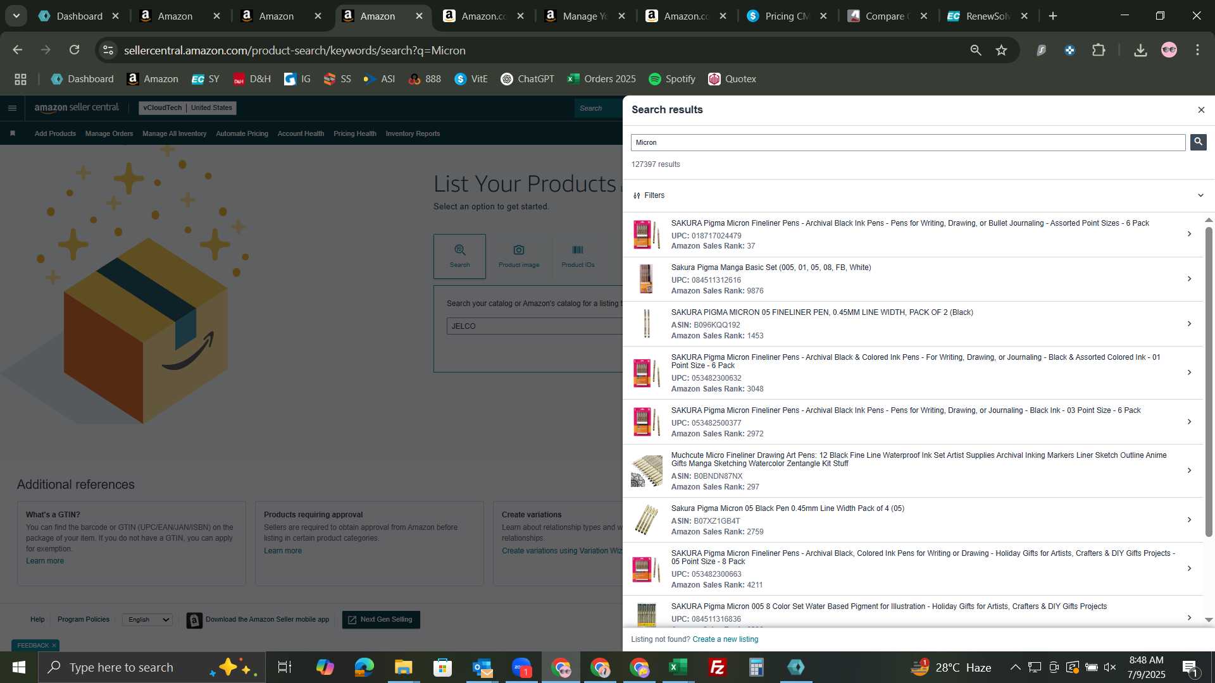This screenshot has height=683, width=1215.
Task: Click the Seller Central header Search box
Action: 599,108
